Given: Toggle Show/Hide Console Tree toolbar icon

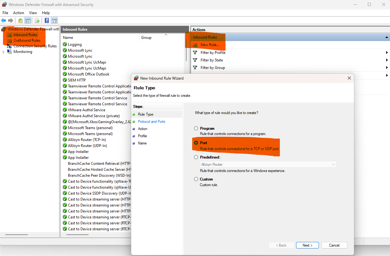Looking at the screenshot, I should [x=28, y=21].
